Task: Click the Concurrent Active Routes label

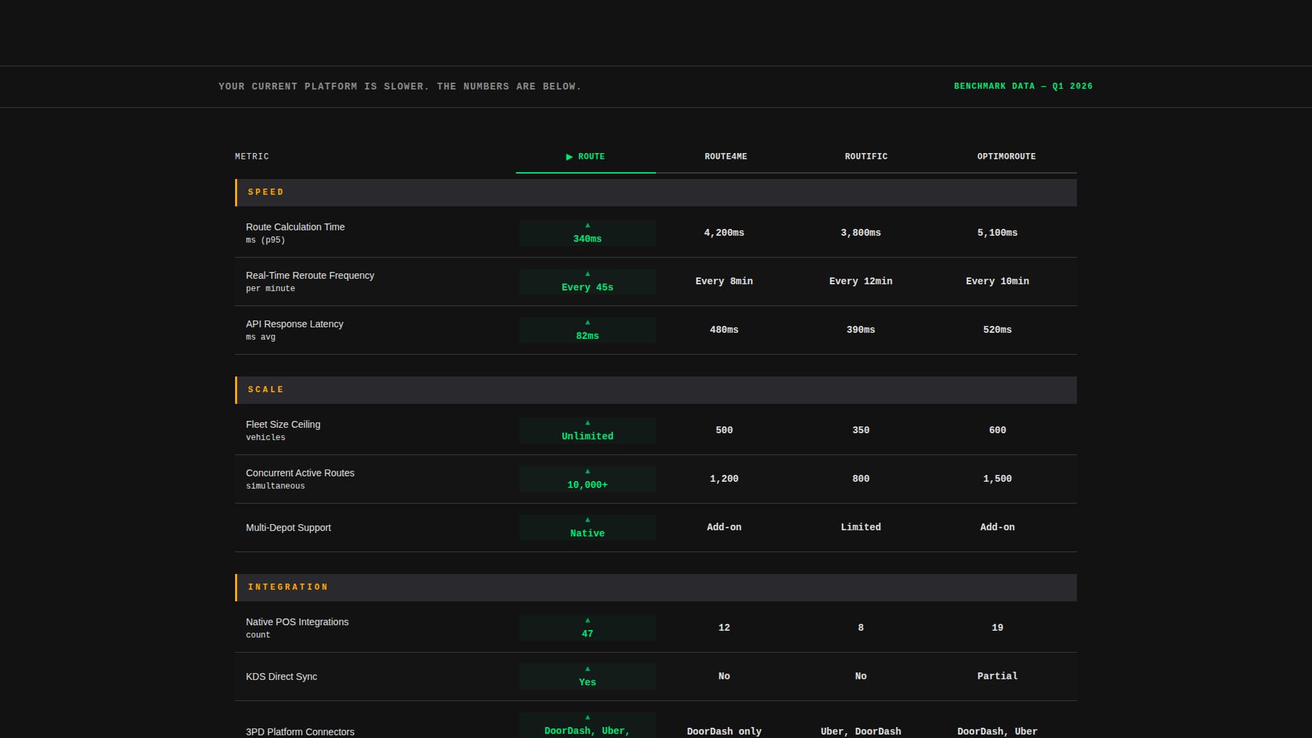Action: pos(300,473)
